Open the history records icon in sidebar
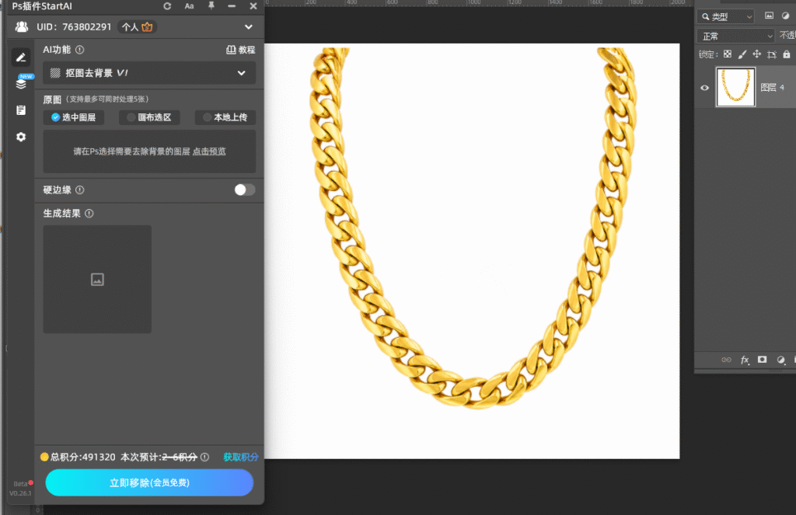The width and height of the screenshot is (796, 515). (21, 110)
